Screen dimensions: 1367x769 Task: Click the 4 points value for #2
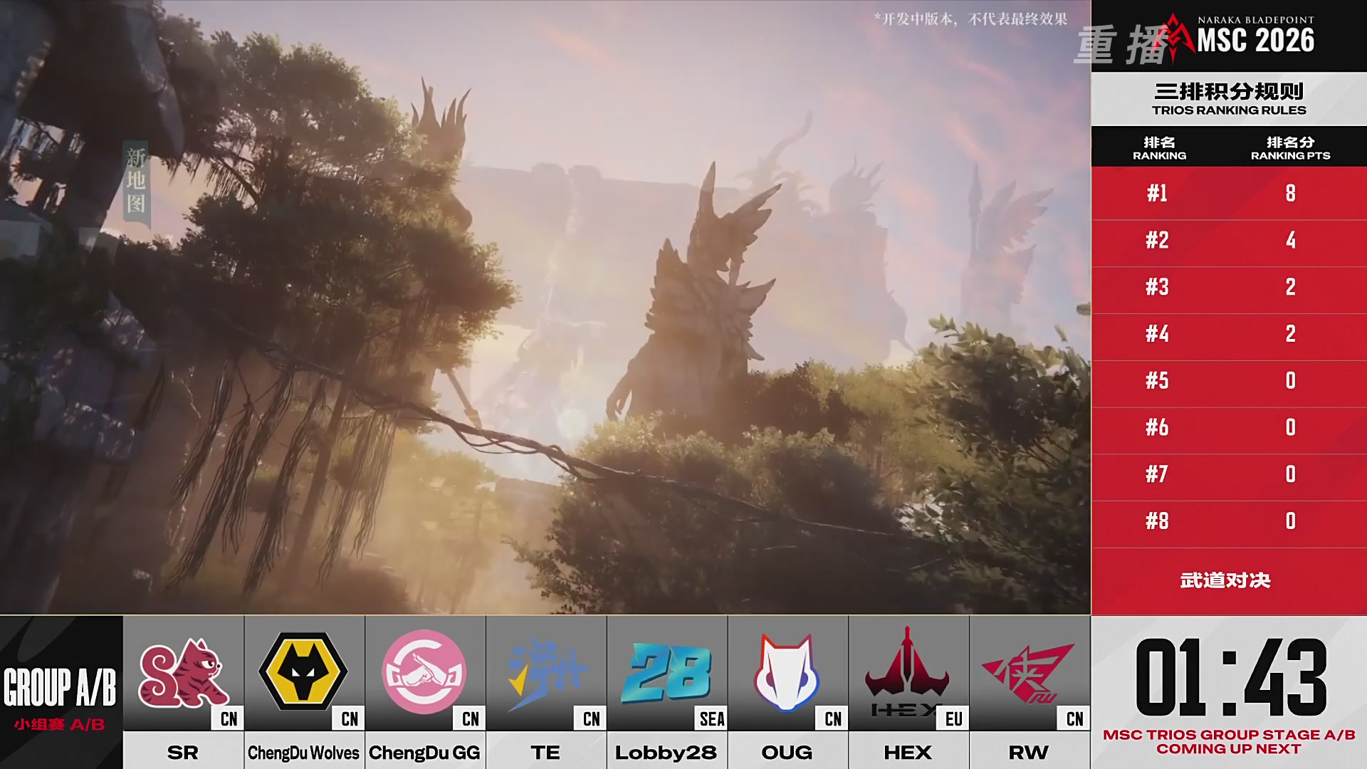[x=1290, y=240]
